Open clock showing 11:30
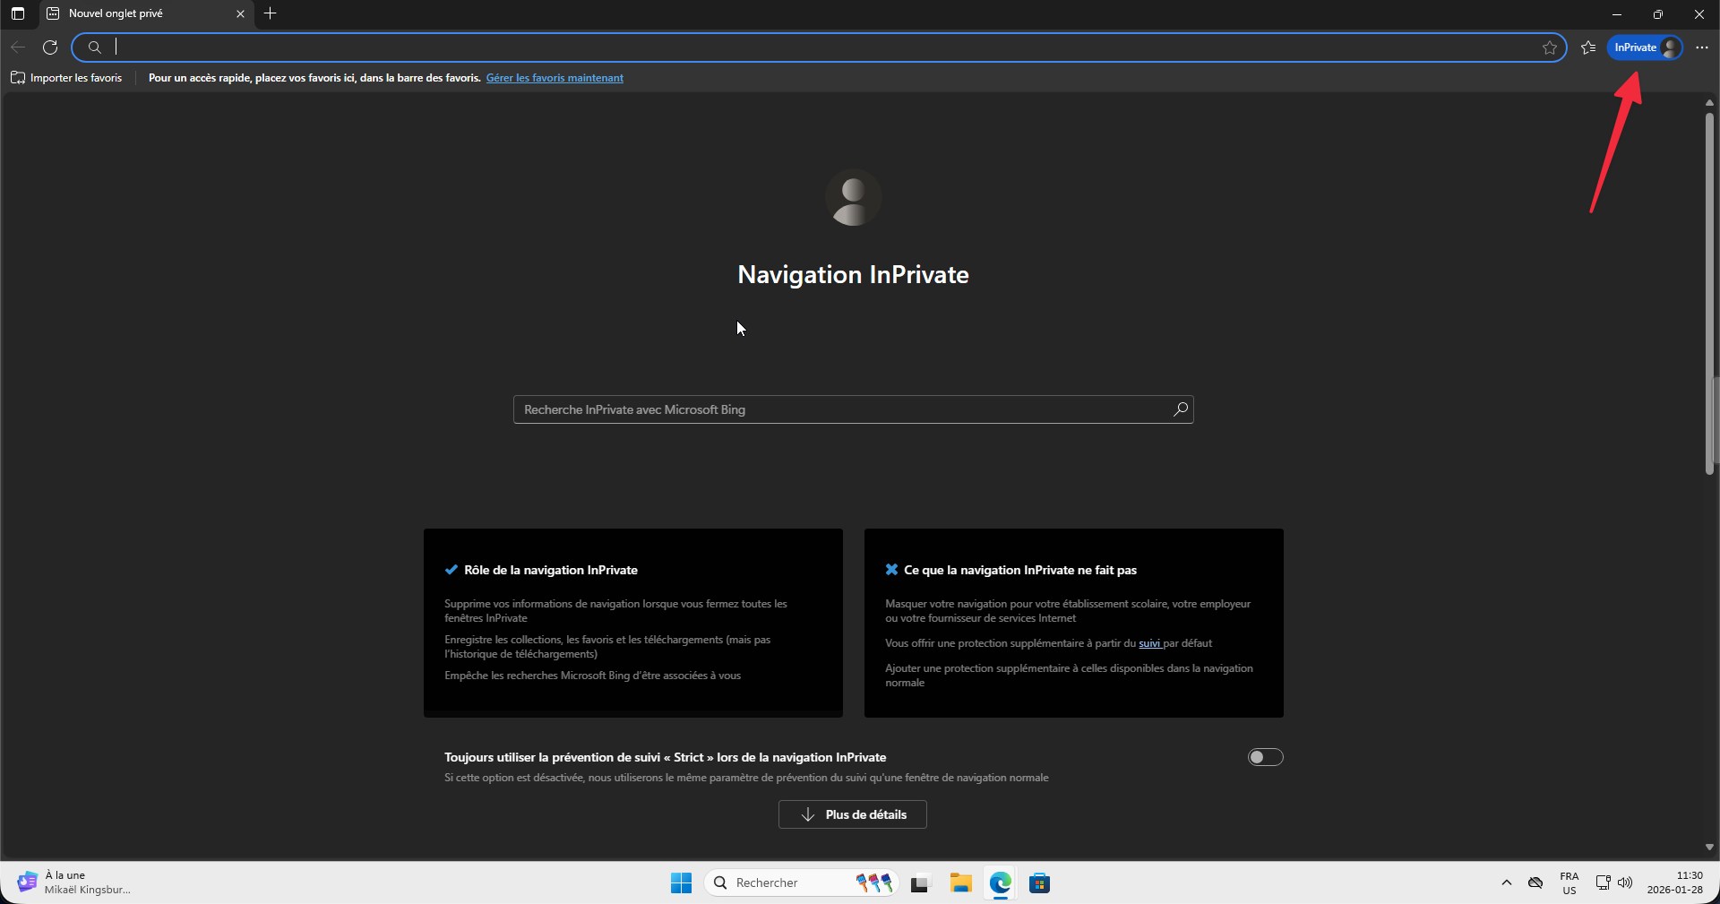The image size is (1720, 904). click(1675, 882)
